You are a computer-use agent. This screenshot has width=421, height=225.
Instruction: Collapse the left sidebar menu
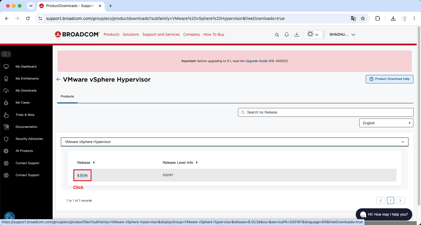[6, 54]
